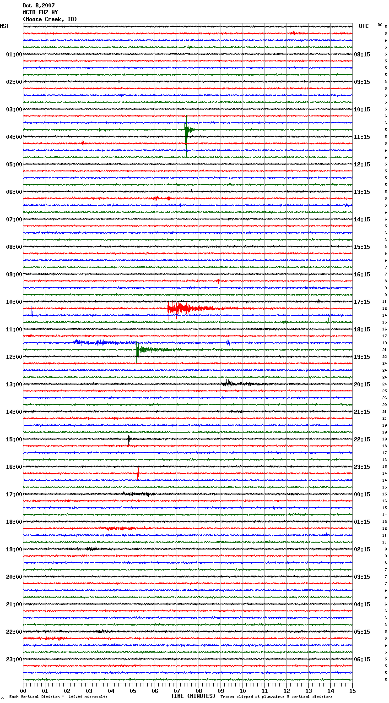This screenshot has height=703, width=389.
Task: Select the 23:15 UTC time label
Action: (x=362, y=467)
